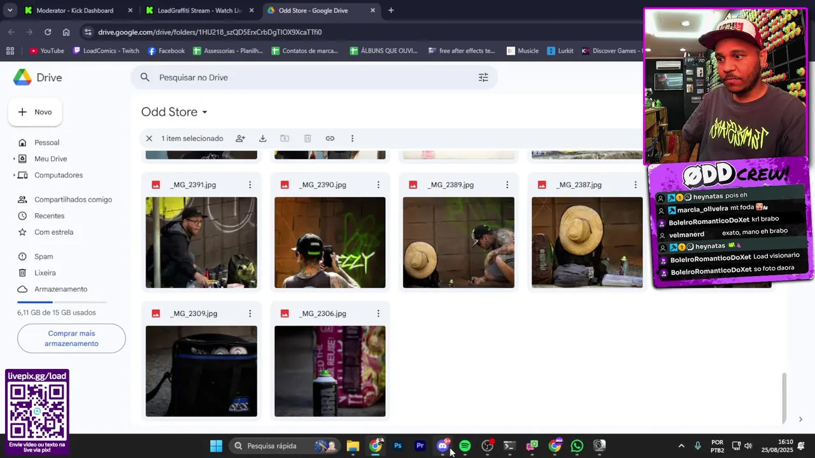Select the _MG_2309.jpg thumbnail
Viewport: 815px width, 458px height.
point(201,371)
